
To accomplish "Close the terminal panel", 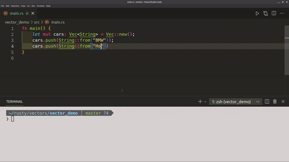I will pyautogui.click(x=283, y=102).
